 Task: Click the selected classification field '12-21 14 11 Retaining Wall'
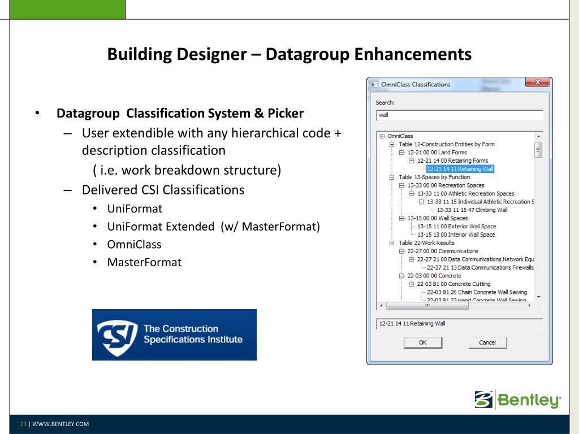(459, 324)
